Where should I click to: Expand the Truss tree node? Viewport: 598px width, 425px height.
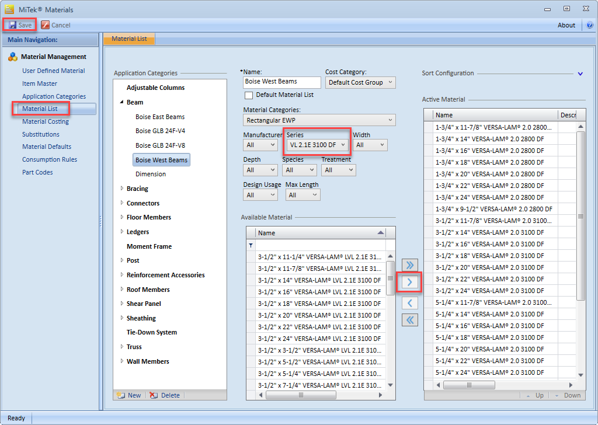(x=121, y=346)
